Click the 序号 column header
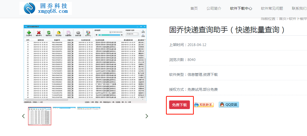The height and width of the screenshot is (136, 307). tap(28, 40)
